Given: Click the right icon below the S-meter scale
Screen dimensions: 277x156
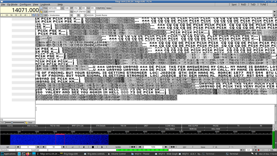Looking at the screenshot, I should 37,15.
